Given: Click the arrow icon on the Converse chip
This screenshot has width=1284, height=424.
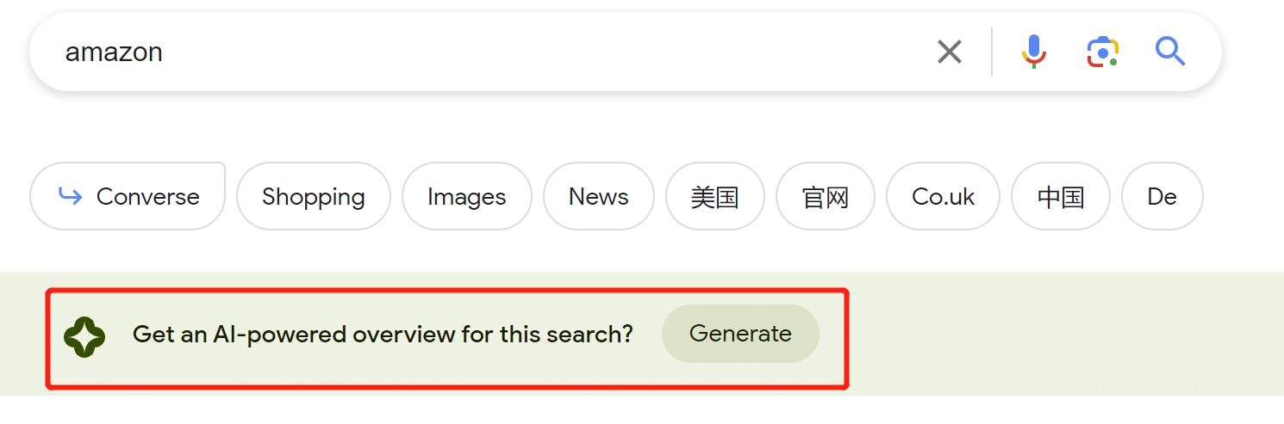Looking at the screenshot, I should click(x=70, y=197).
